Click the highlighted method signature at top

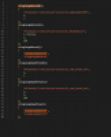pyautogui.click(x=31, y=6)
